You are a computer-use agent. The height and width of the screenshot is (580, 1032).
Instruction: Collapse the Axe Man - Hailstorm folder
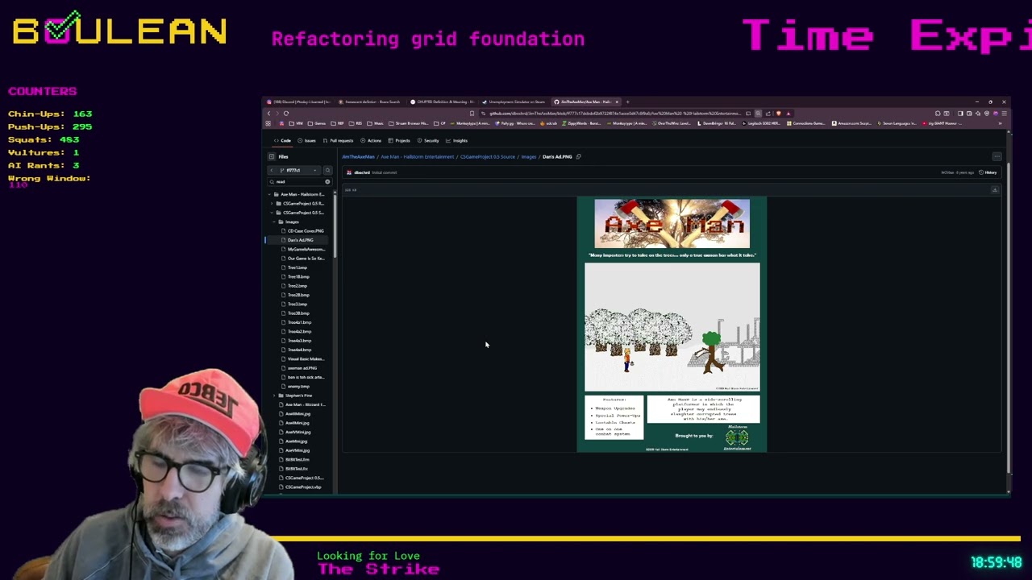[x=271, y=194]
